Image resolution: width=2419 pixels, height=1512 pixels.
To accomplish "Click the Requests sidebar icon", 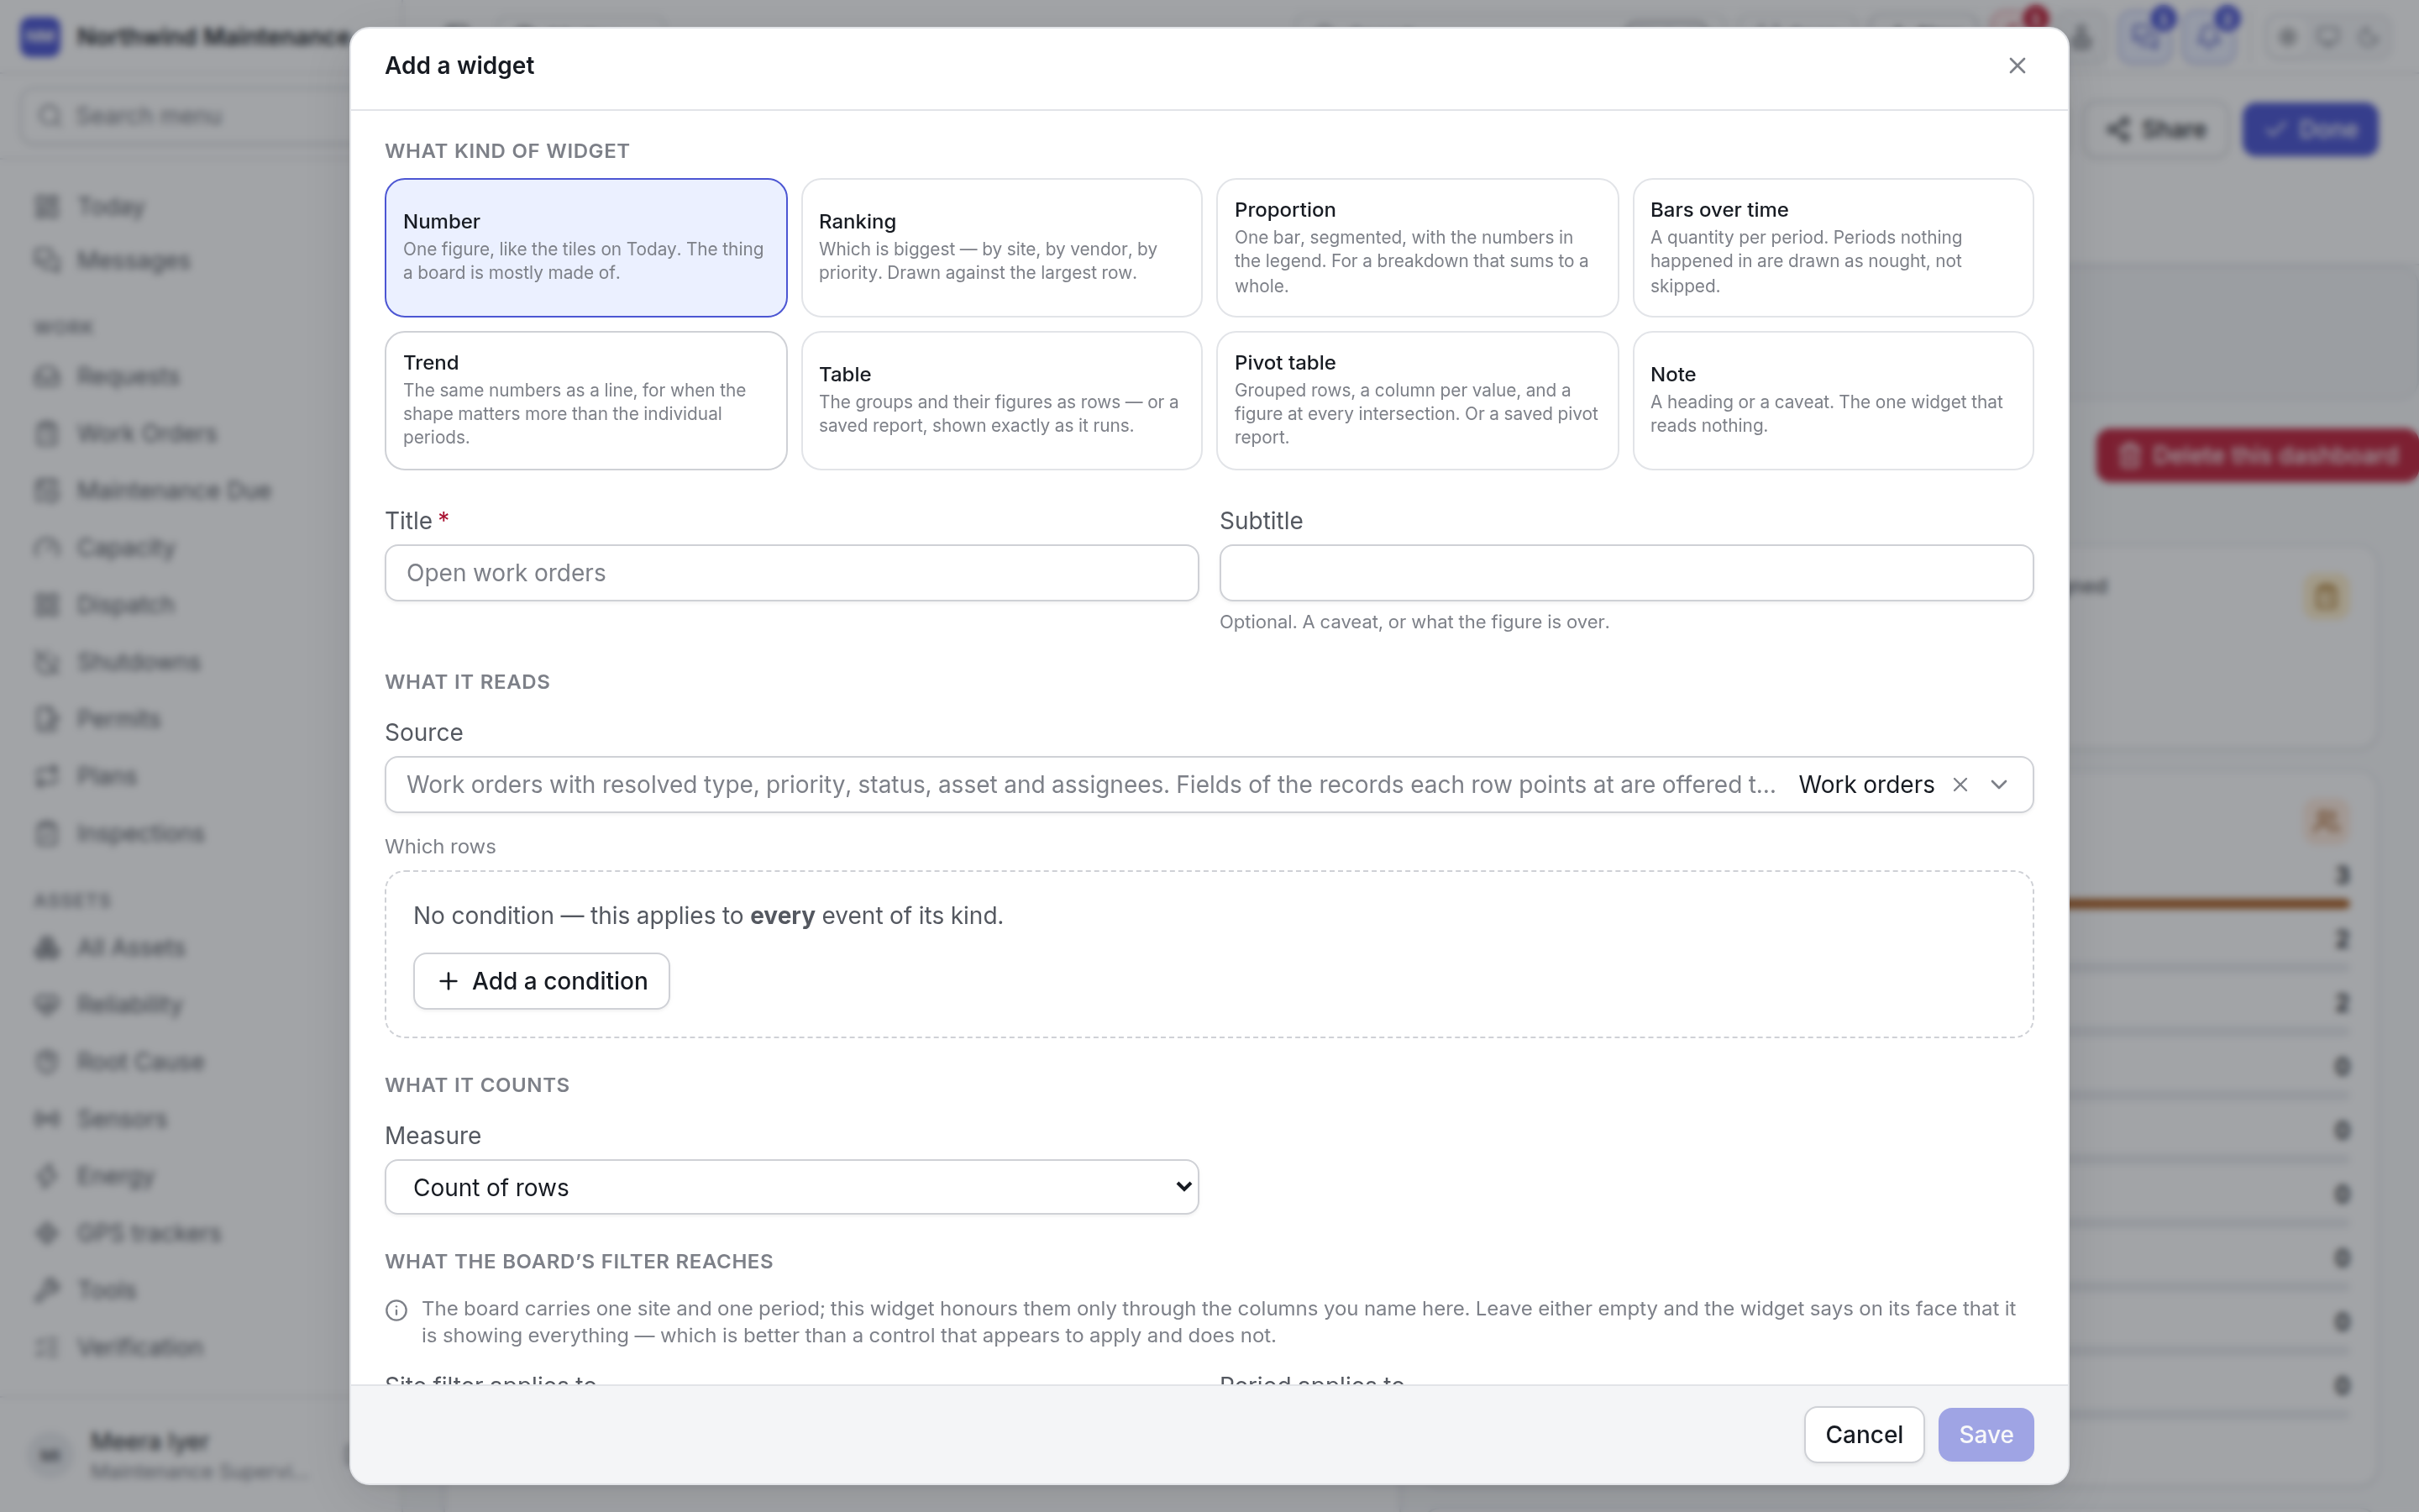I will pos(47,377).
